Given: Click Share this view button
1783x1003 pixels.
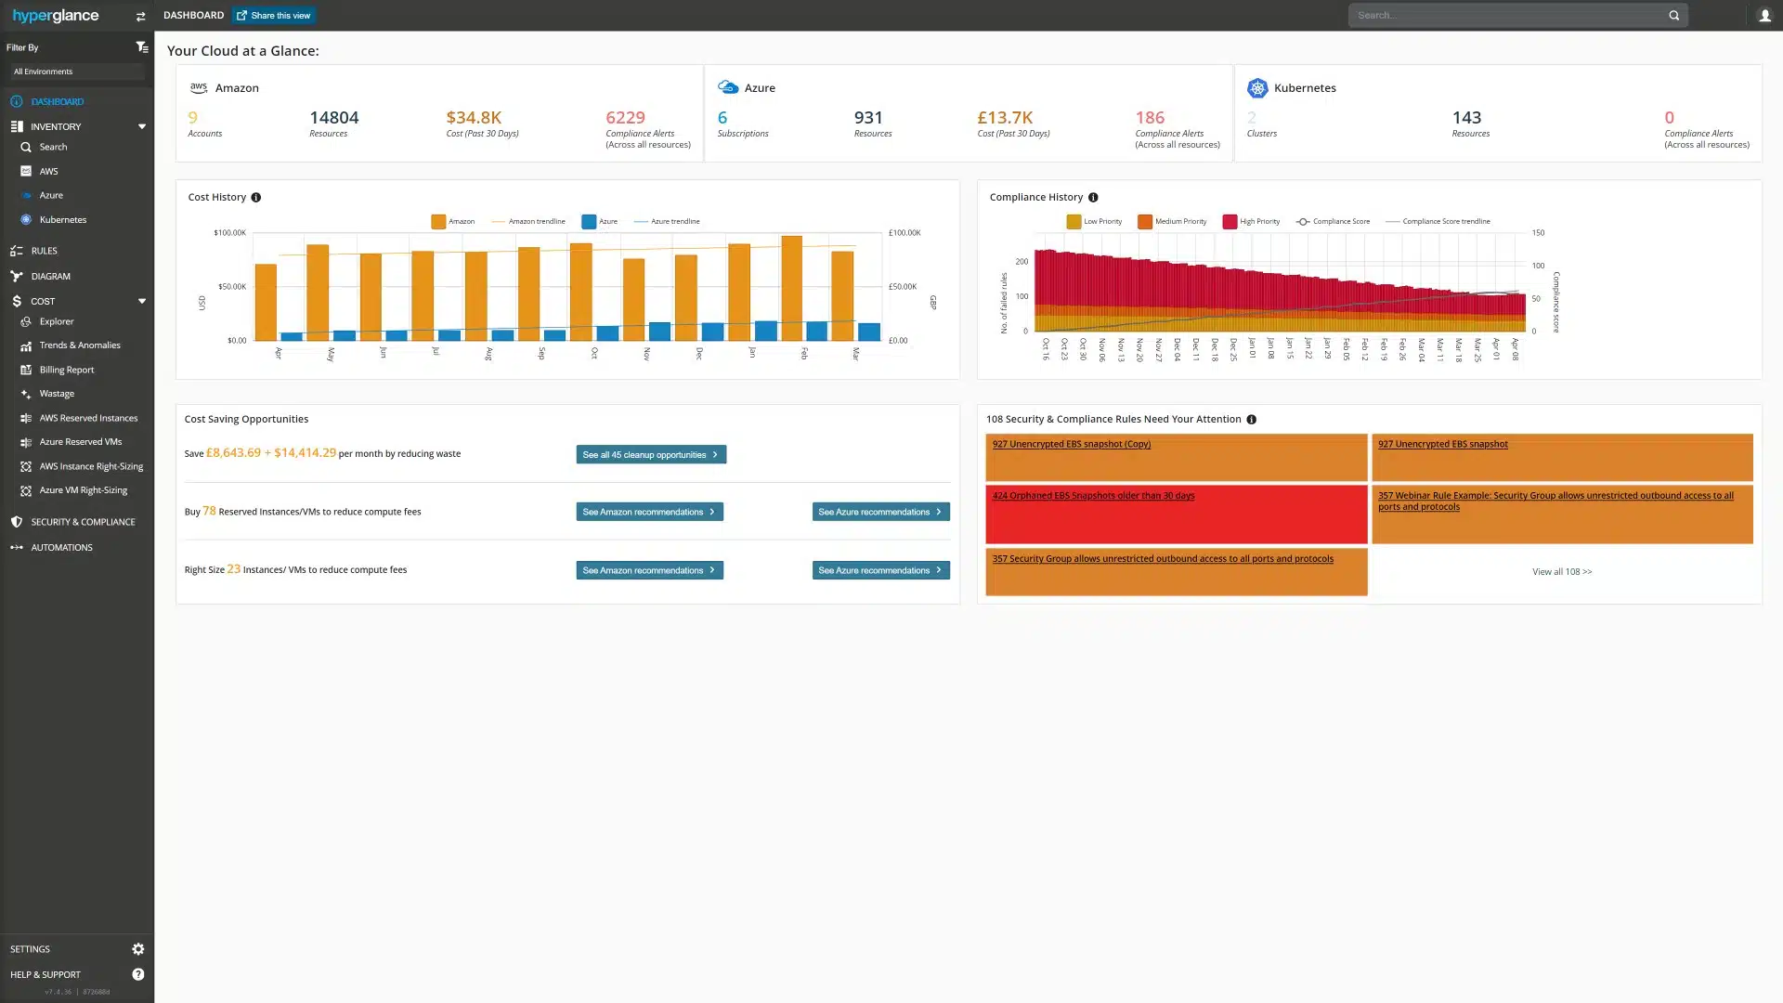Looking at the screenshot, I should (274, 16).
